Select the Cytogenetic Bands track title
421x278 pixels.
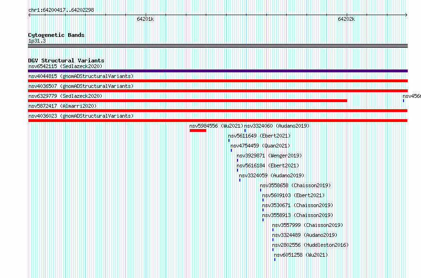[x=56, y=35]
